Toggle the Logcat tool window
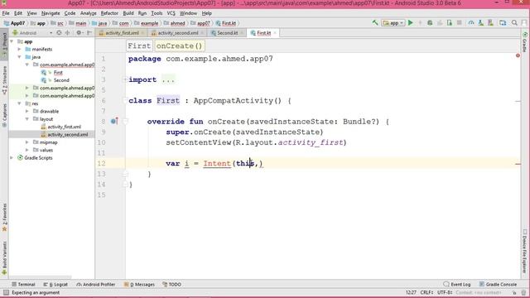 pos(55,285)
